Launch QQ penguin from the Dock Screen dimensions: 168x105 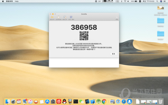pyautogui.click(x=64, y=101)
